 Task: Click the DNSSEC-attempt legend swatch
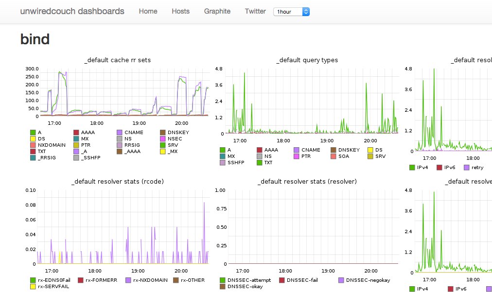pyautogui.click(x=223, y=280)
